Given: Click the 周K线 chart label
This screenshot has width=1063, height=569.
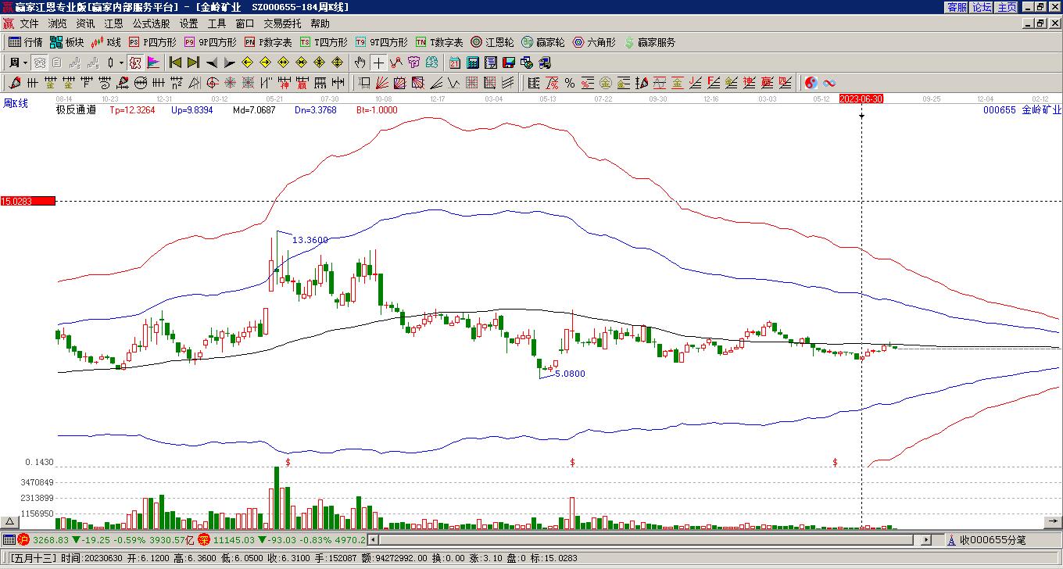Looking at the screenshot, I should [16, 103].
